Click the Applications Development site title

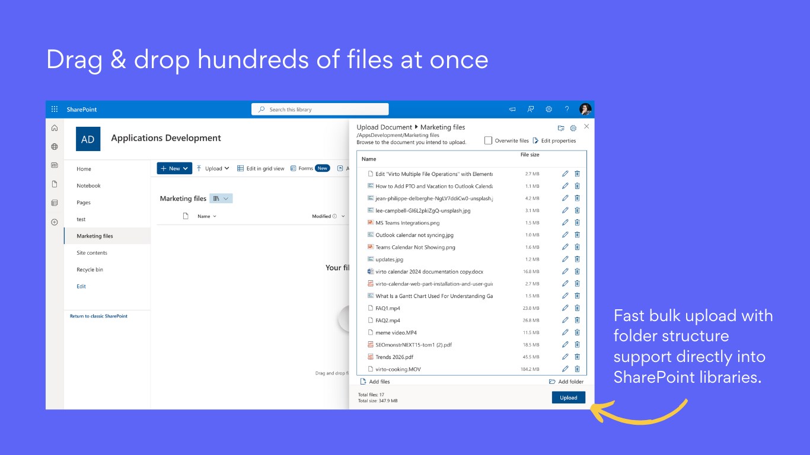click(166, 138)
